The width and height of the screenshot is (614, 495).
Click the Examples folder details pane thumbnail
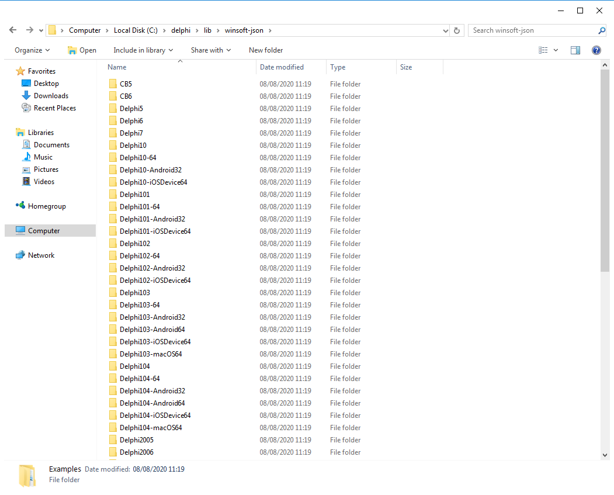[27, 475]
